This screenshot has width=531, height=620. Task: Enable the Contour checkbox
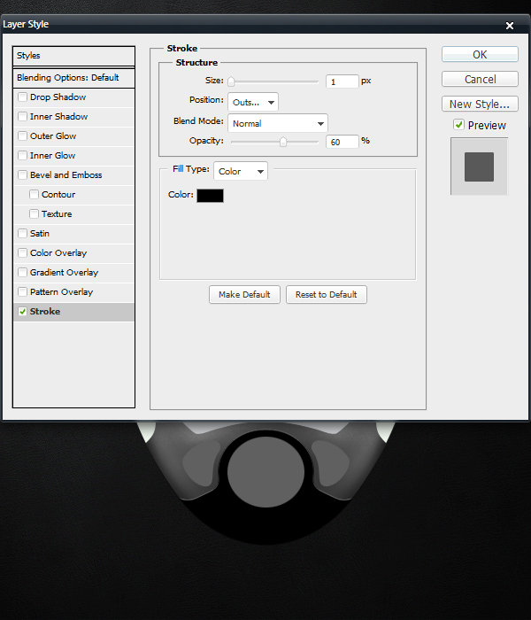34,194
